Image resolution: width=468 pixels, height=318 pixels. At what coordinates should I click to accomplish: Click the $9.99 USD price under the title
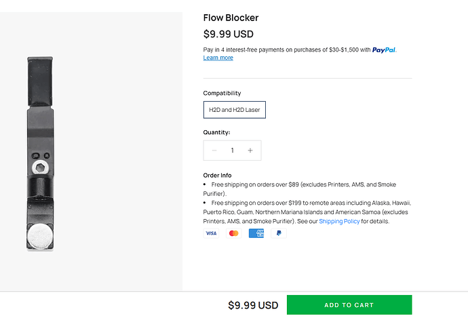229,34
